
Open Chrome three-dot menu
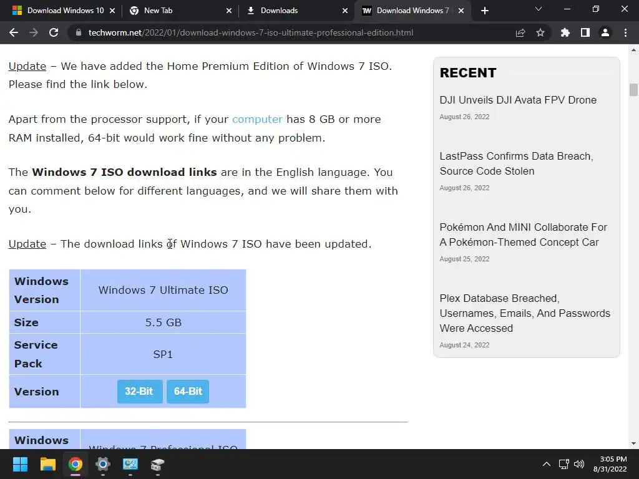tap(625, 32)
